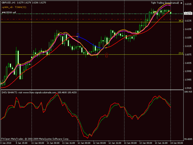Select the red arrow marker below 23.6 line
The width and height of the screenshot is (193, 145).
point(107,55)
